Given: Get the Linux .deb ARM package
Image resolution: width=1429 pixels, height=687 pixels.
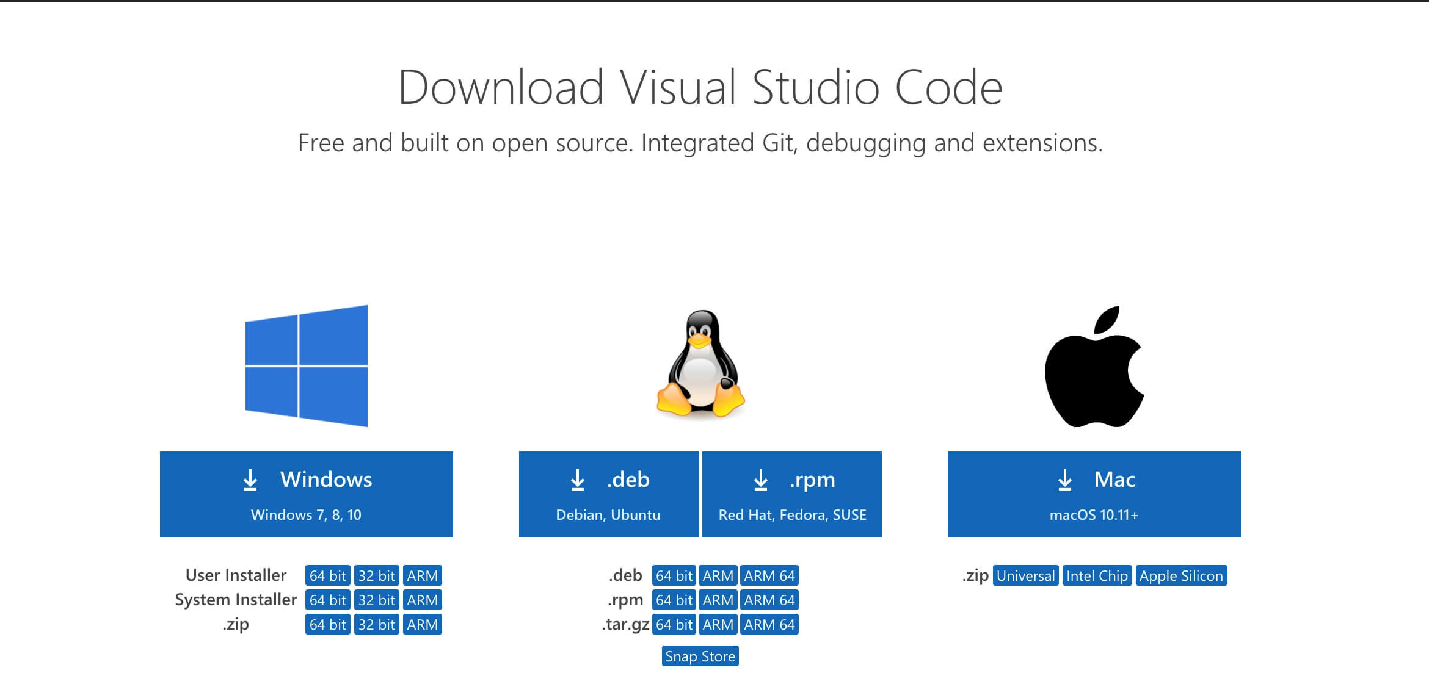Looking at the screenshot, I should (x=718, y=575).
